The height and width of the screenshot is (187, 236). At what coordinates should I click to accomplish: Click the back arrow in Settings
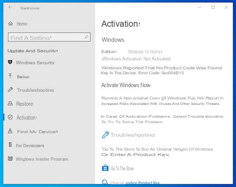pos(10,7)
